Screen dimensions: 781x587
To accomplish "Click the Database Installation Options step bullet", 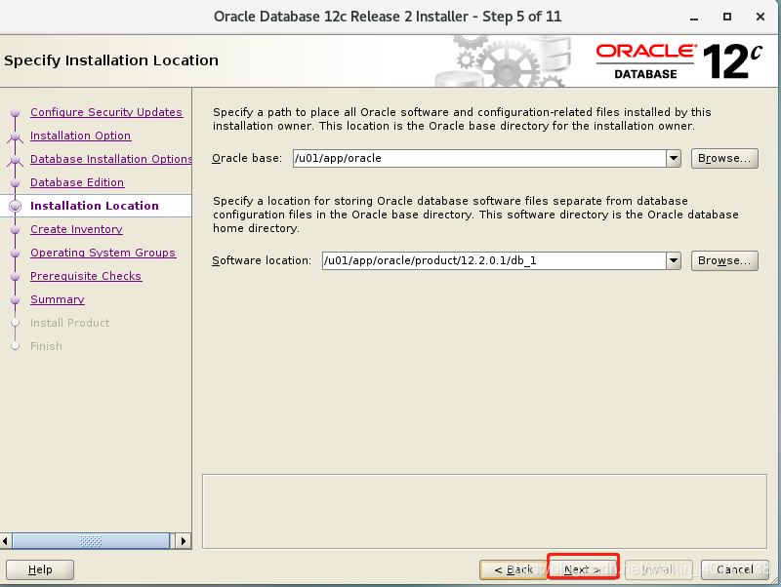I will (x=15, y=160).
